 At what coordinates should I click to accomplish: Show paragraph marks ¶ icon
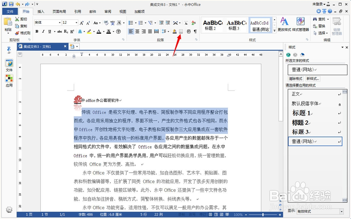(x=195, y=31)
